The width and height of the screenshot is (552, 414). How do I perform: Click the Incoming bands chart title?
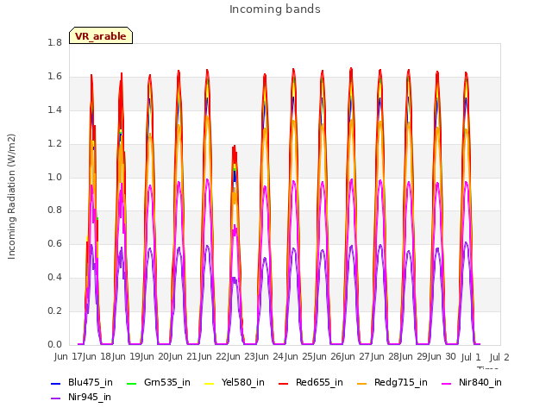[x=275, y=9]
